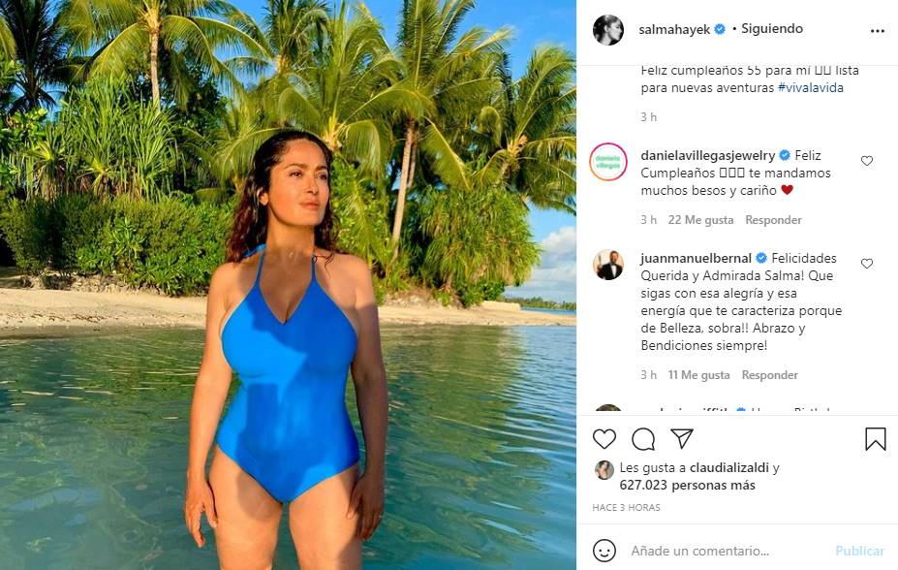
Task: Open the emoji picker smiley icon
Action: pyautogui.click(x=604, y=551)
